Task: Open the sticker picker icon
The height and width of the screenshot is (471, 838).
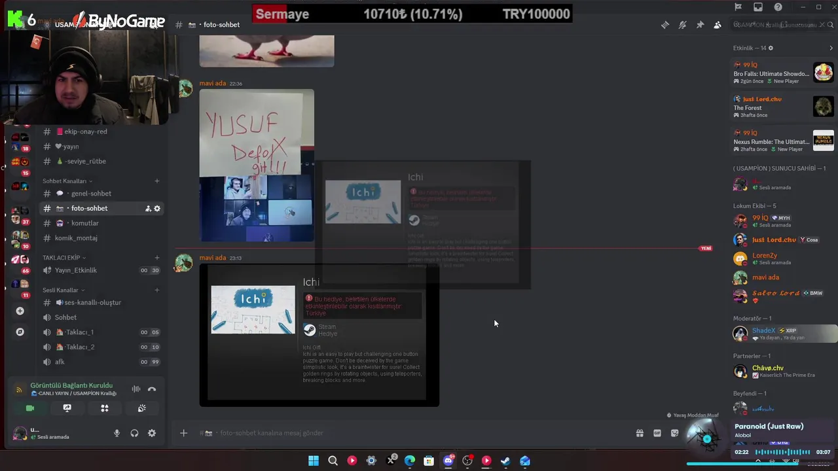Action: pos(675,433)
